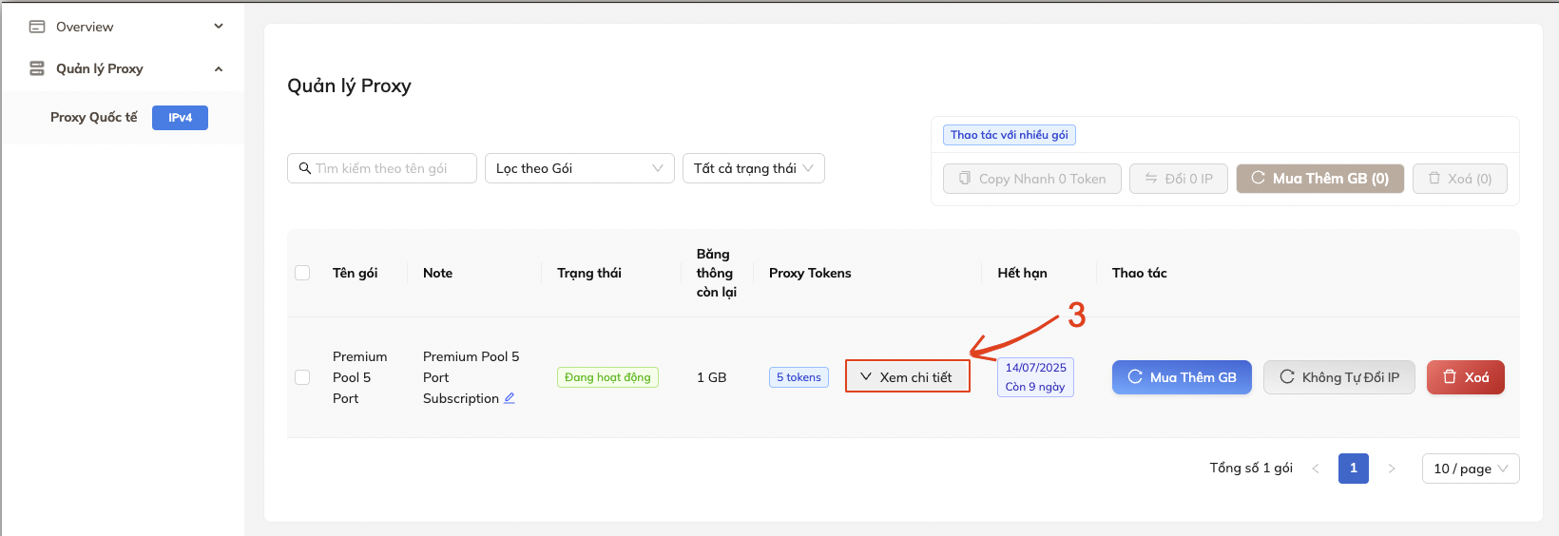Click the swap icon in Đổi 0 IP
1559x536 pixels.
pos(1151,179)
